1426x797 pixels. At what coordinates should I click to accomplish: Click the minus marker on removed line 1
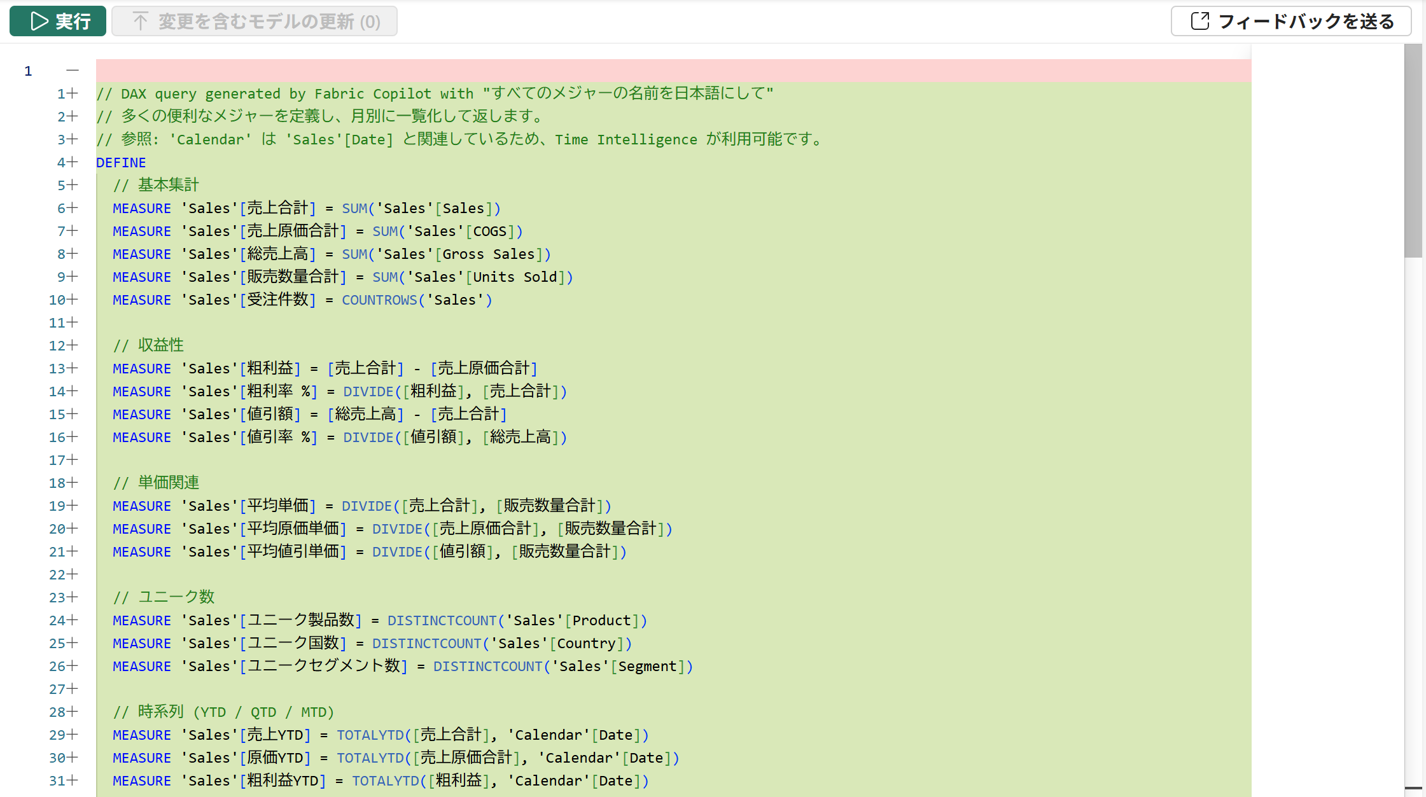73,70
